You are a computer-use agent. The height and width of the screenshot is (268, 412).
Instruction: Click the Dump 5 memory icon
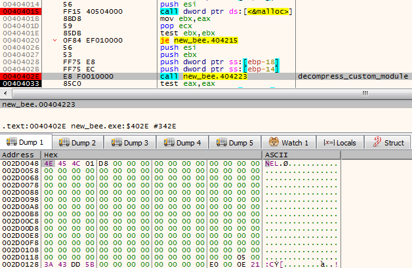pyautogui.click(x=222, y=142)
